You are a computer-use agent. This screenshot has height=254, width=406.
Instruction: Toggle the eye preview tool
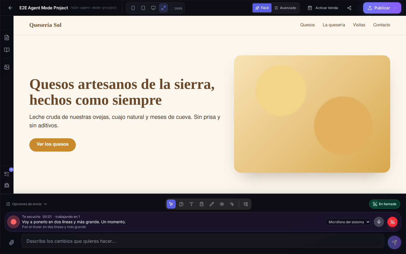click(x=222, y=204)
